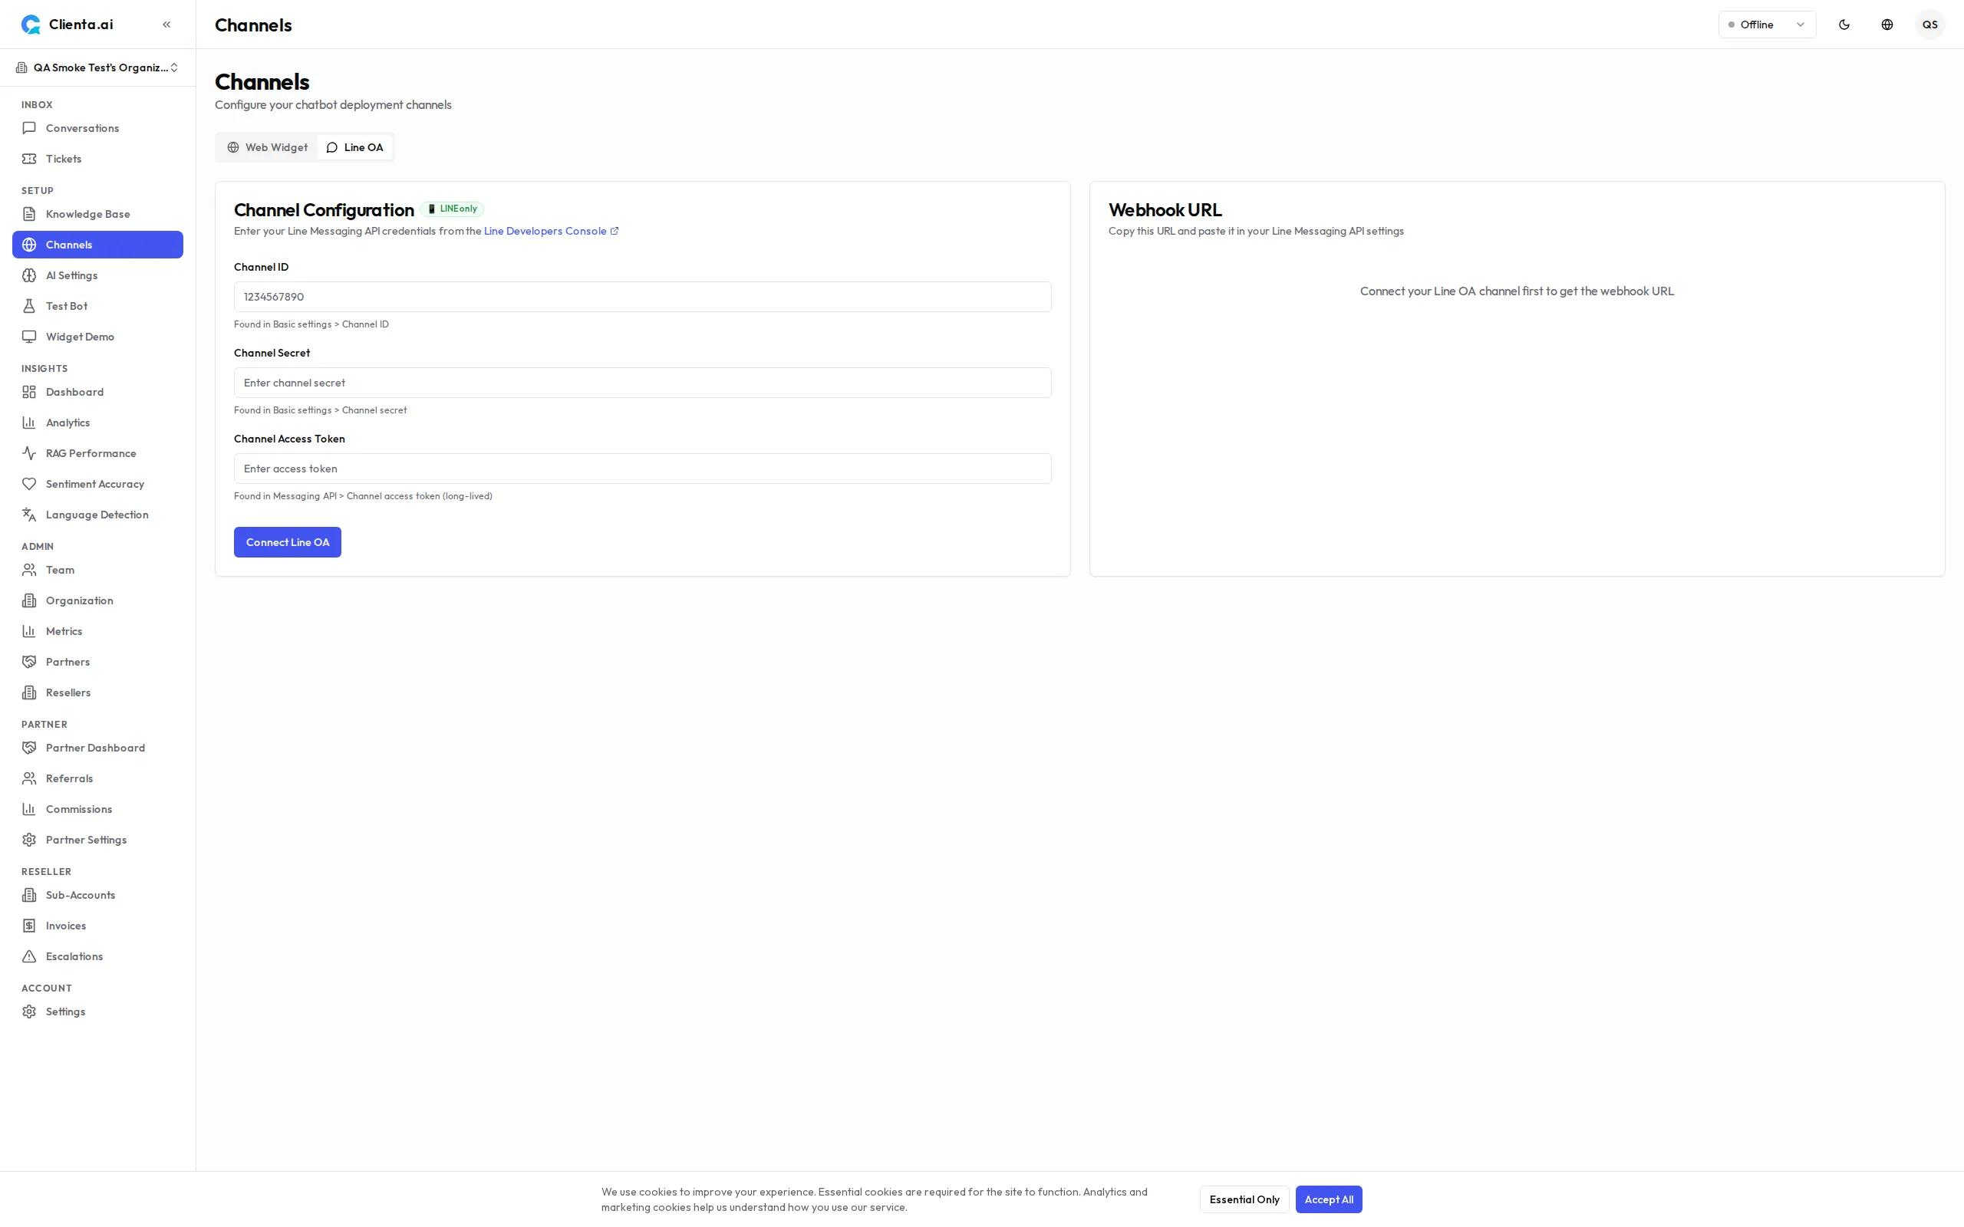Click the LINE only badge
Image resolution: width=1964 pixels, height=1227 pixels.
coord(452,209)
